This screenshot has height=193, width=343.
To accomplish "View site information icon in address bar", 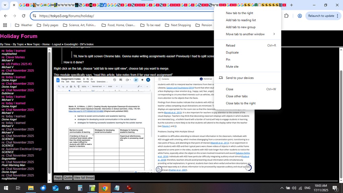I will [34, 16].
